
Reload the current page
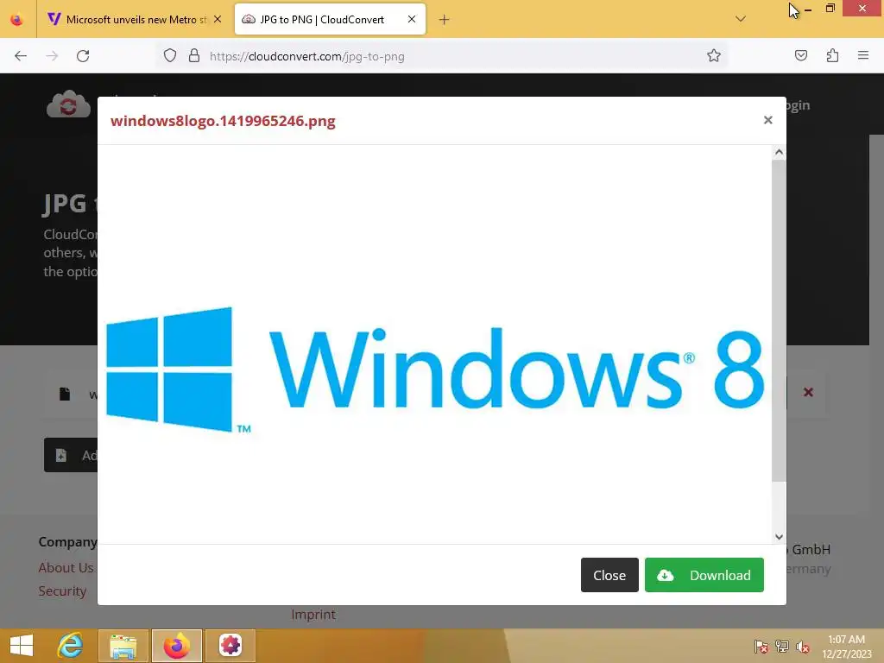click(x=83, y=56)
